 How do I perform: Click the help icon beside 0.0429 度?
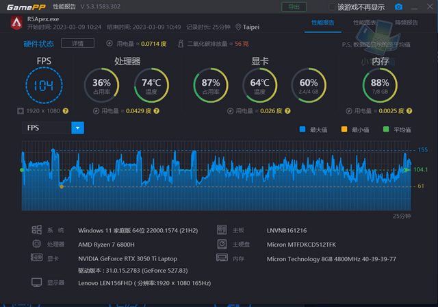coord(157,111)
